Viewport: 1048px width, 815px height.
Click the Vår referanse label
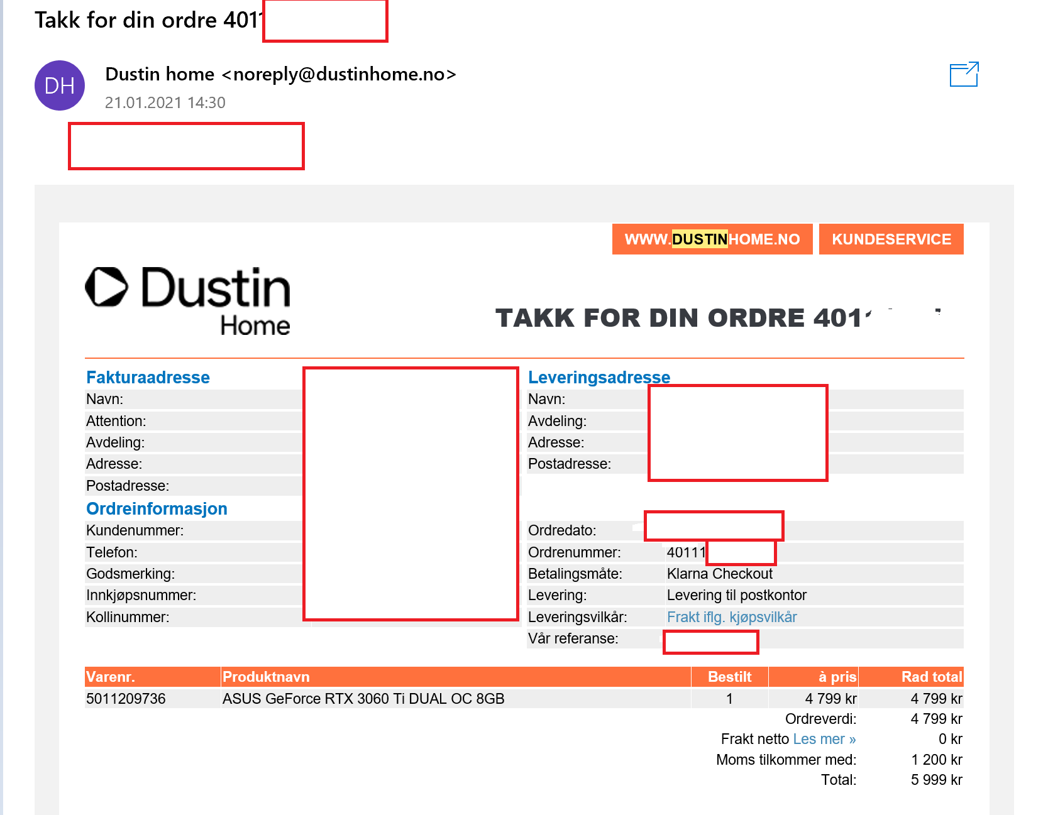[573, 638]
